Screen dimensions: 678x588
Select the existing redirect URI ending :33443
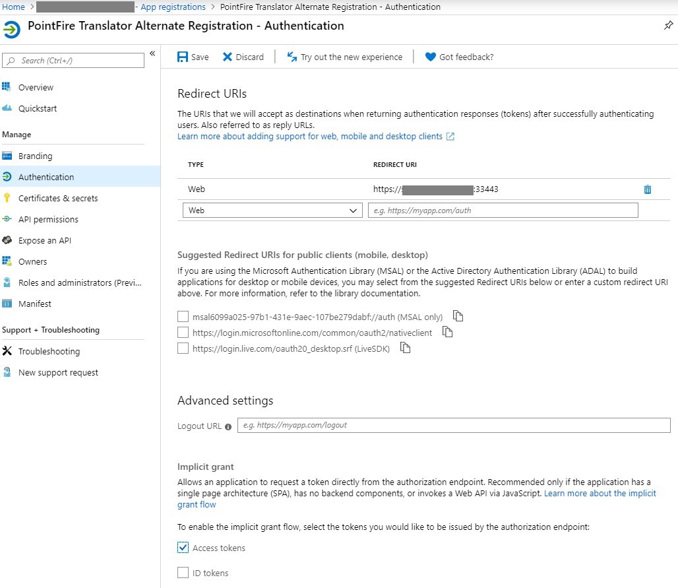(436, 189)
